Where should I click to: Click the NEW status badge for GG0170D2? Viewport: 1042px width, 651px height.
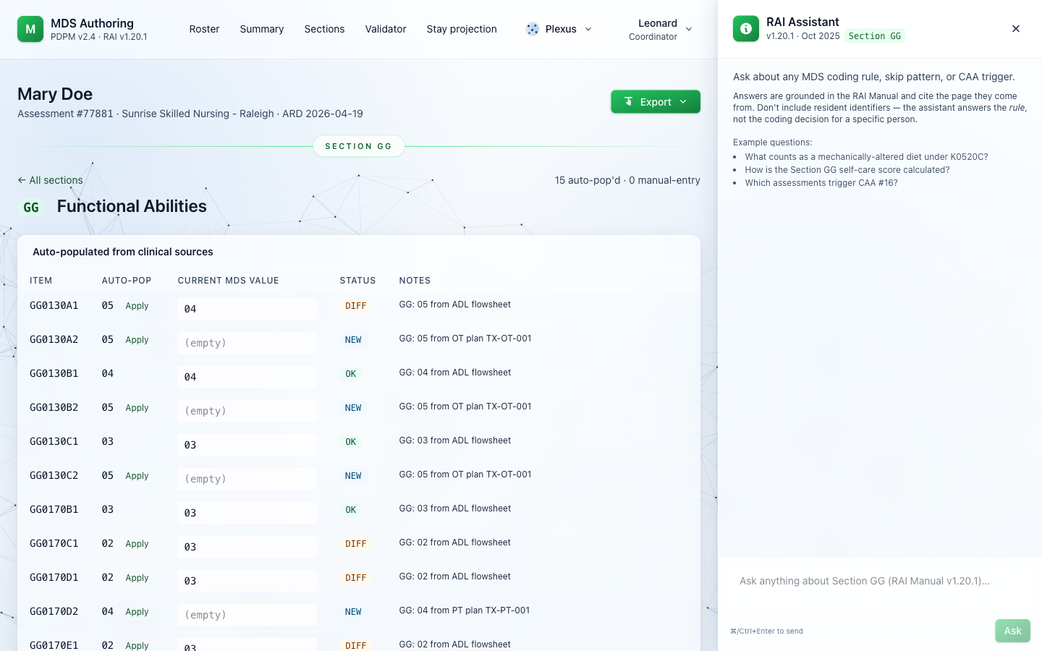(353, 612)
